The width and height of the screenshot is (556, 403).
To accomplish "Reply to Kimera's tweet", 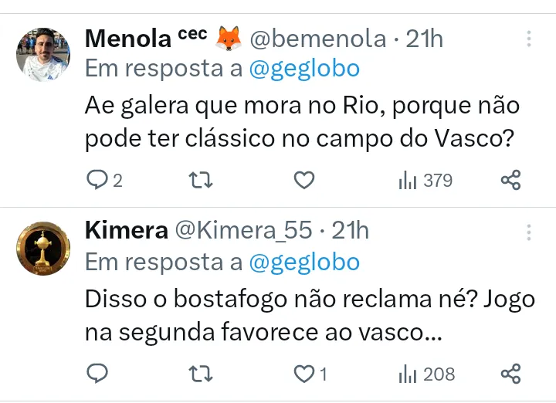I will (97, 374).
